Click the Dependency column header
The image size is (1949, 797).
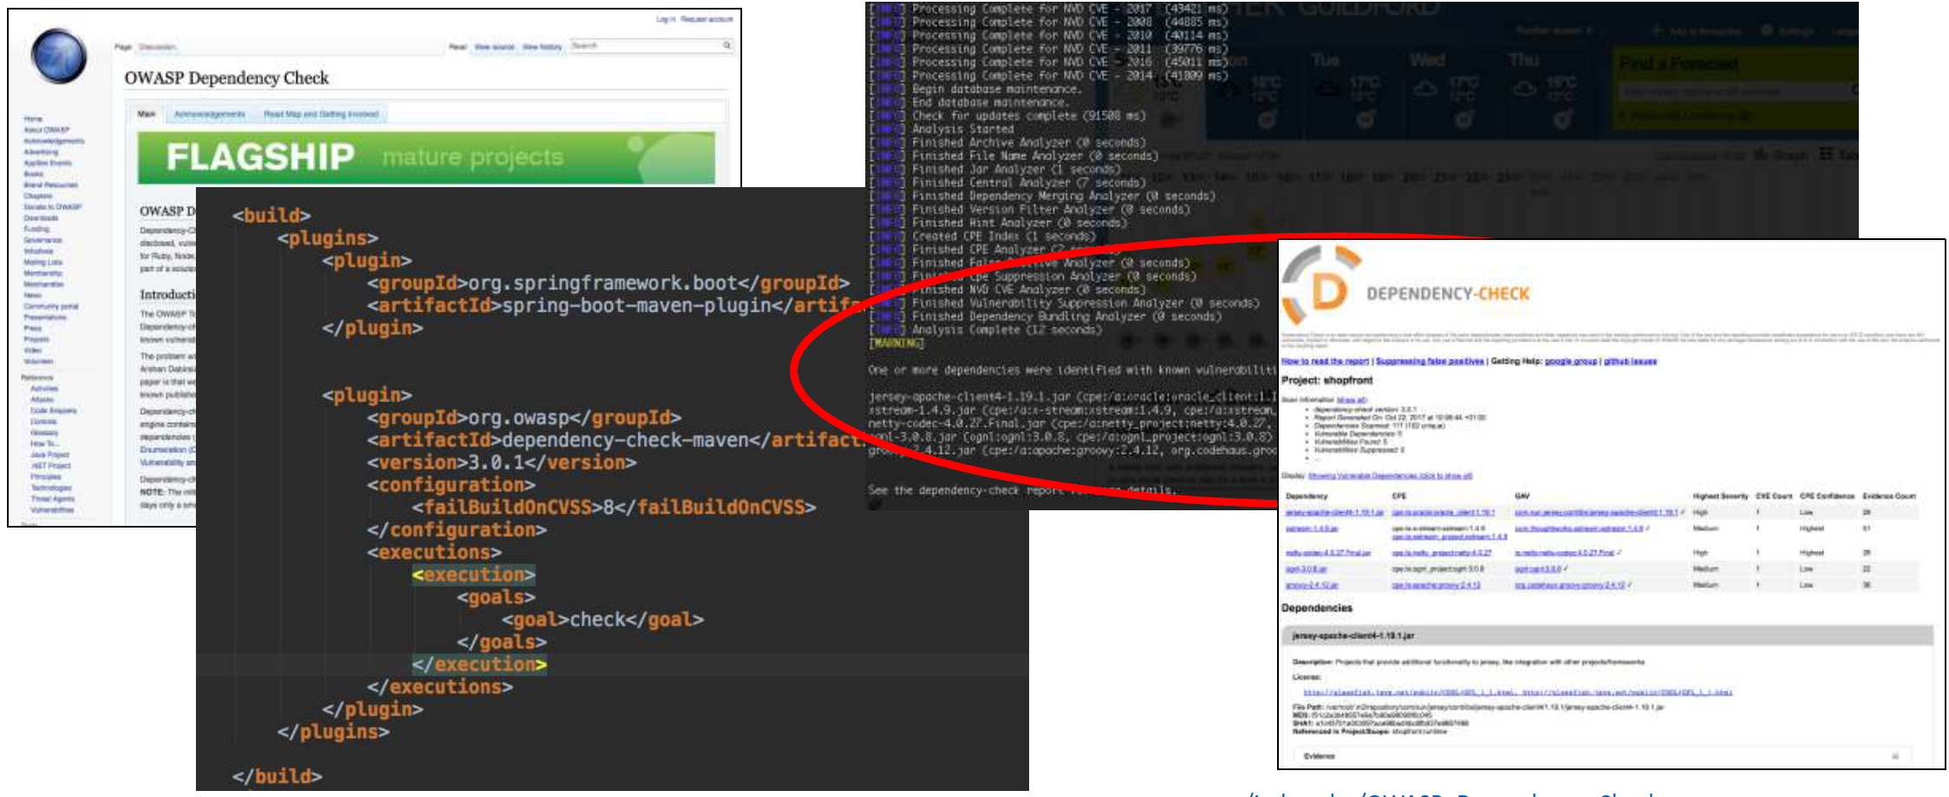point(1307,496)
